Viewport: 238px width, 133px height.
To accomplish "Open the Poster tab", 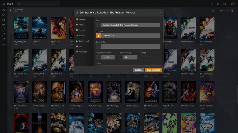I will [x=80, y=35].
